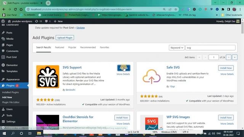This screenshot has height=137, width=244.
Task: Bookmark page using star icon
Action: [176, 9]
